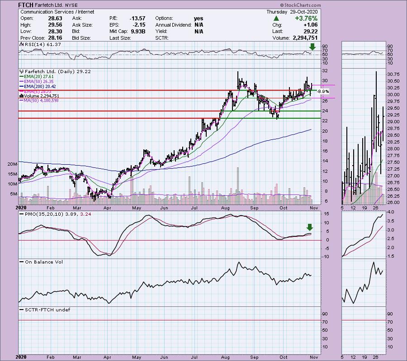Click the Low value 28.30

pyautogui.click(x=55, y=31)
